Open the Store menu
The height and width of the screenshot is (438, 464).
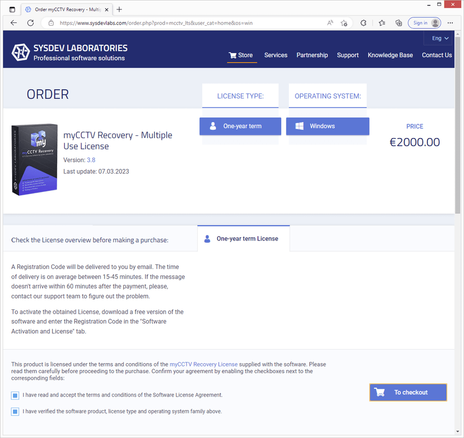(242, 55)
